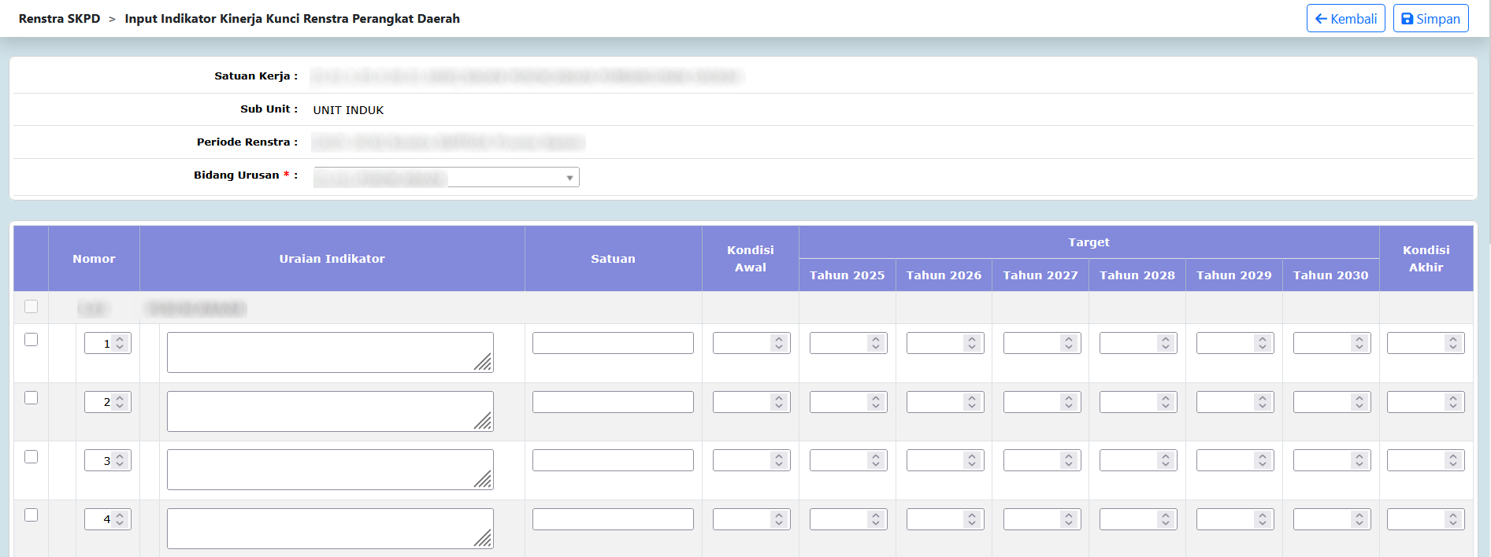Click Tahun 2025 spinner in row 2
The image size is (1491, 557).
pyautogui.click(x=875, y=403)
